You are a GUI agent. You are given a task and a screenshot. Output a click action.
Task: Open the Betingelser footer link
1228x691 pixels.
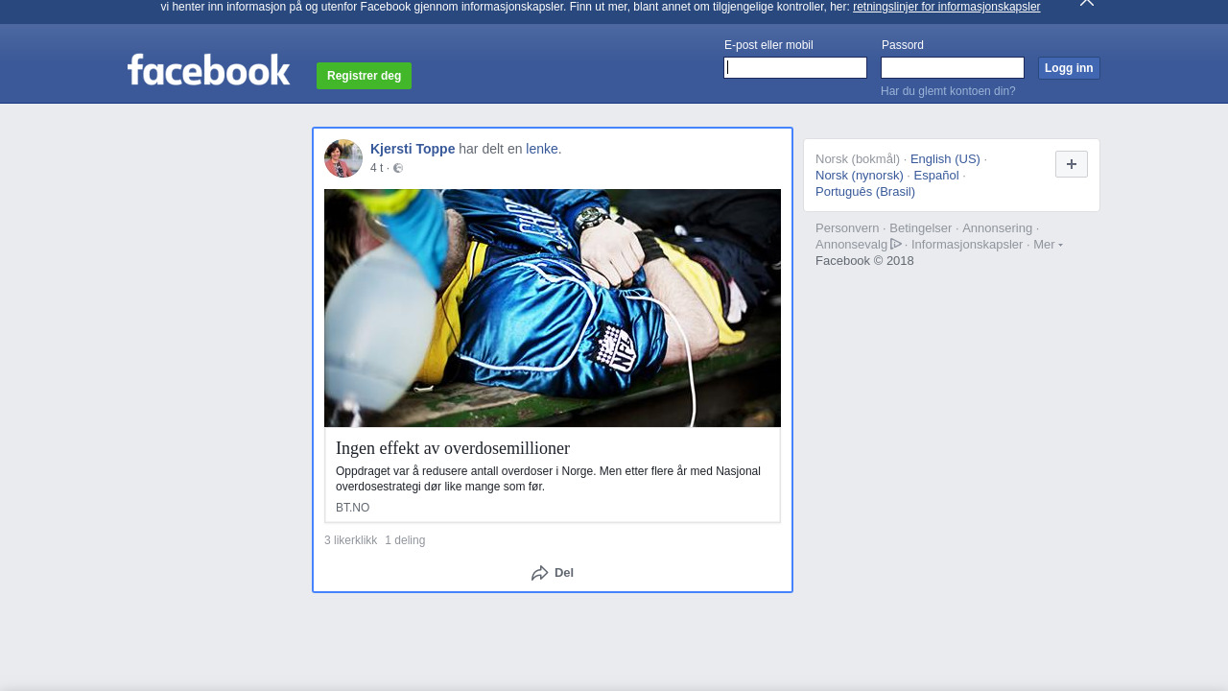921,227
